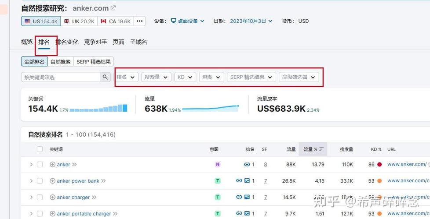The height and width of the screenshot is (219, 430).
Task: Click the sort icon in 流量 % column header
Action: (321, 149)
